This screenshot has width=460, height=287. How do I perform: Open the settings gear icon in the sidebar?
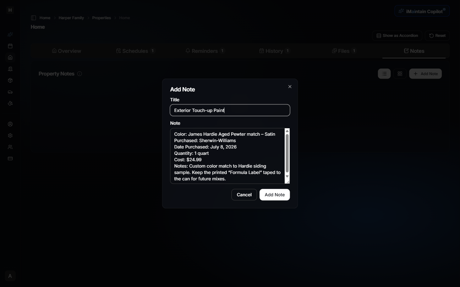pyautogui.click(x=10, y=135)
